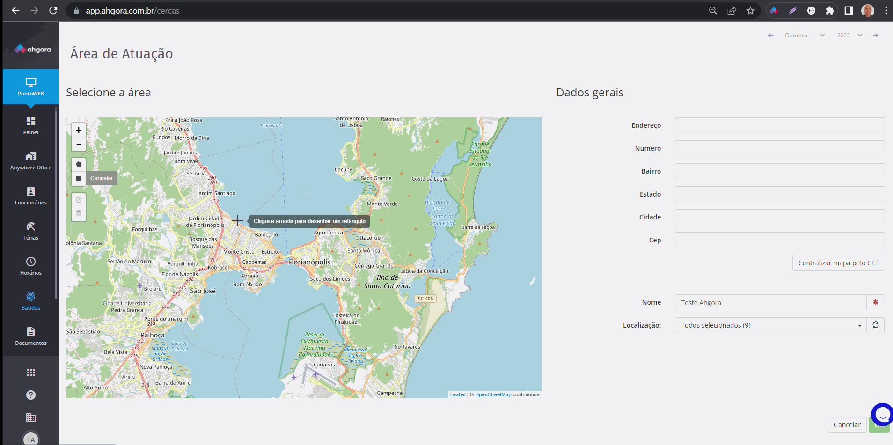Open the browser side panel icon
This screenshot has height=445, width=893.
click(849, 10)
